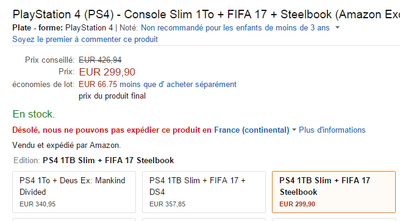Select the PS4 1To + Deus Ex edition
The image size is (400, 221).
tap(74, 192)
